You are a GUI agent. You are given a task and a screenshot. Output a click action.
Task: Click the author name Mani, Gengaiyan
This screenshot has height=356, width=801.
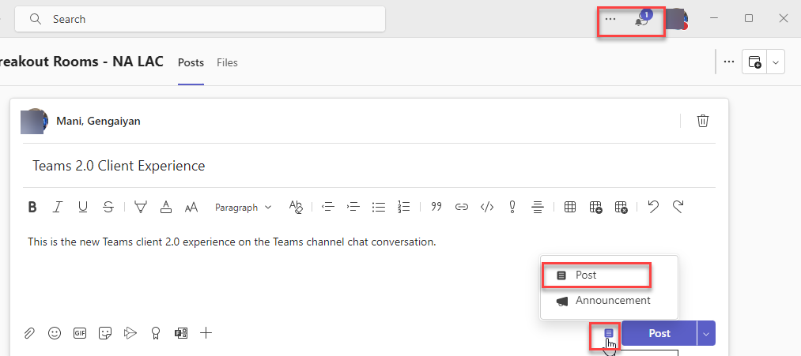(x=98, y=121)
